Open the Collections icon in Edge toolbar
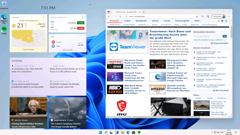 pos(207,16)
